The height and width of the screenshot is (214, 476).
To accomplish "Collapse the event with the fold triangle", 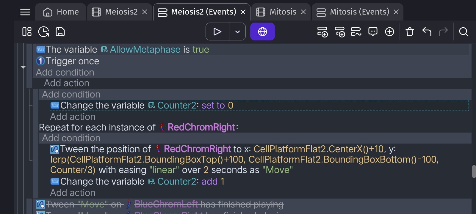I will [x=23, y=67].
